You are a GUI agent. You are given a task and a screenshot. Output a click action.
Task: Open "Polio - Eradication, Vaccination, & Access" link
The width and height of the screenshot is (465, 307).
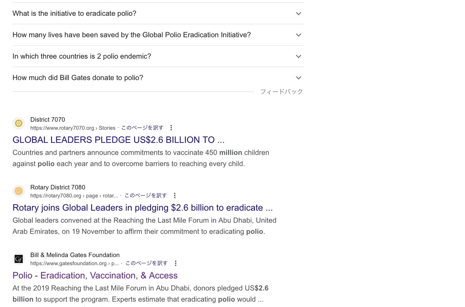(95, 275)
